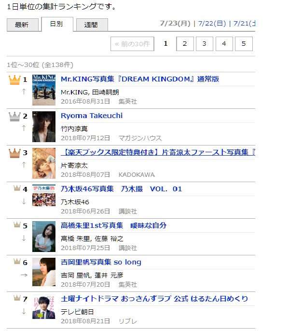289x331 pixels.
Task: Click the gold crown icon for rank 1
Action: tap(14, 80)
